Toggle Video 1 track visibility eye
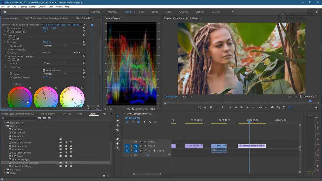322x181 pixels. (x=145, y=146)
